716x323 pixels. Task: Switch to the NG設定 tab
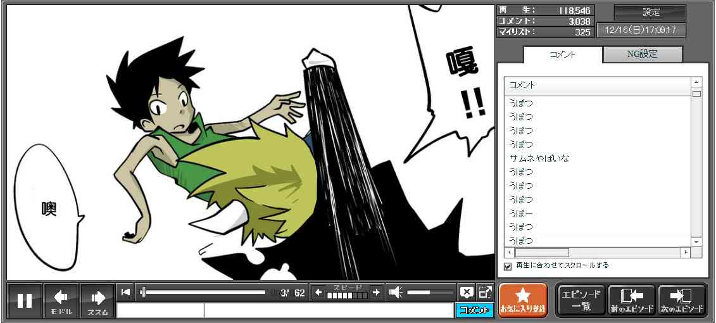click(x=642, y=54)
